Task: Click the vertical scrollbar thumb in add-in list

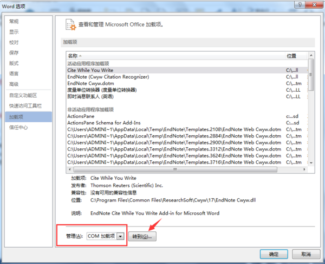Action: point(311,75)
